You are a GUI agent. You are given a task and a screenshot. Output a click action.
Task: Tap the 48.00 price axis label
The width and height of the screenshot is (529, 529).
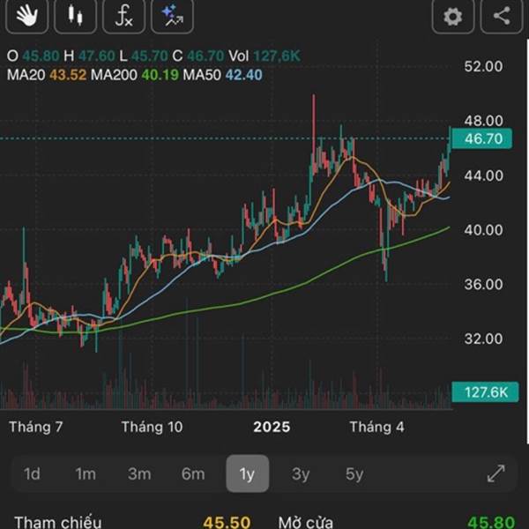(483, 121)
